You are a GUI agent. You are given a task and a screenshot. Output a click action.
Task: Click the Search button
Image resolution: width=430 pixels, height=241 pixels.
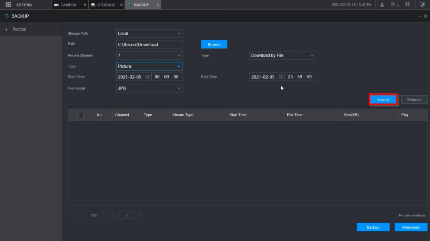383,99
